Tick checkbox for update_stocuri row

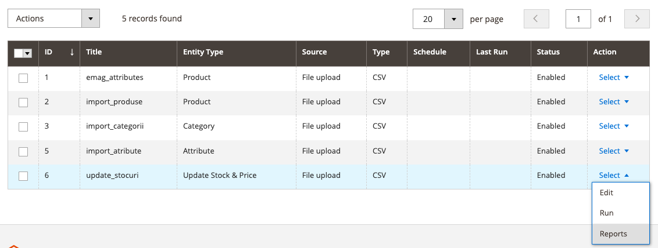click(x=23, y=176)
